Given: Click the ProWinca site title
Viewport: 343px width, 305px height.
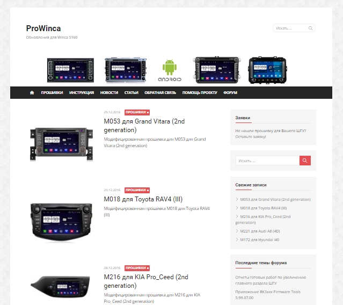Looking at the screenshot, I should pos(43,28).
